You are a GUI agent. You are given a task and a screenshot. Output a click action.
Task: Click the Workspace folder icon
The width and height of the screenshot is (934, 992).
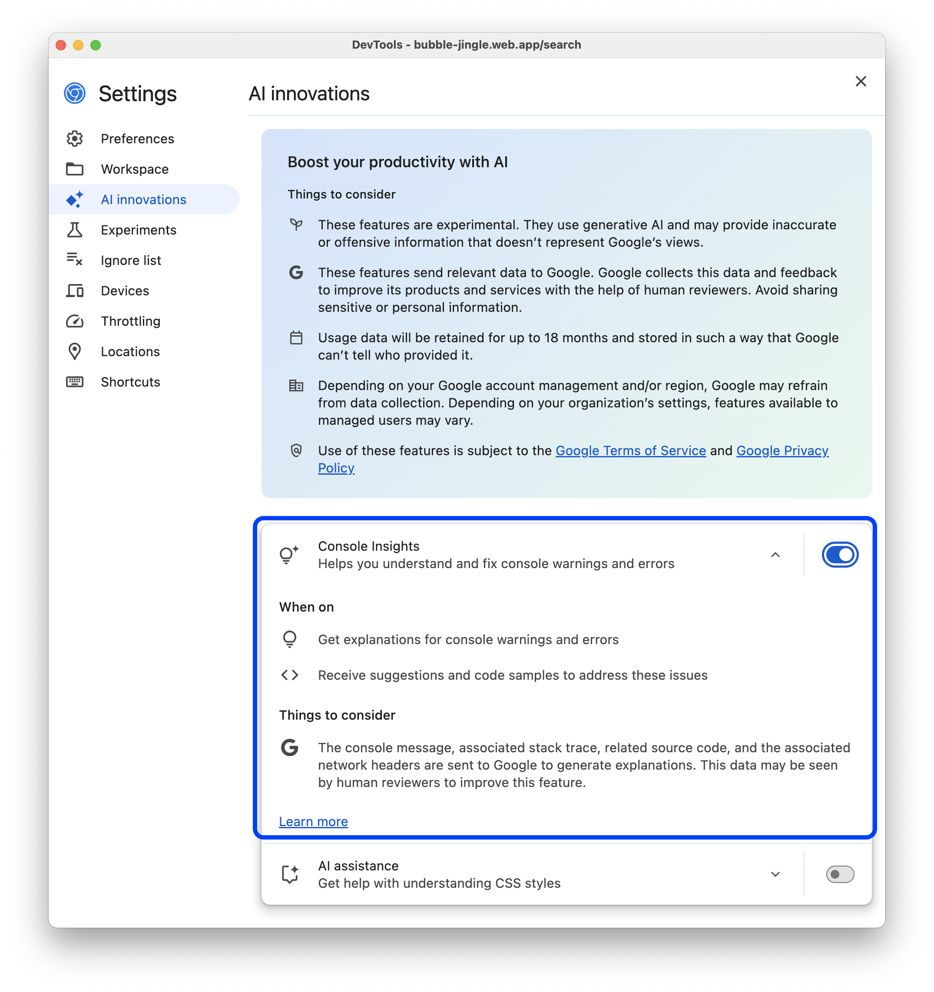(x=76, y=169)
